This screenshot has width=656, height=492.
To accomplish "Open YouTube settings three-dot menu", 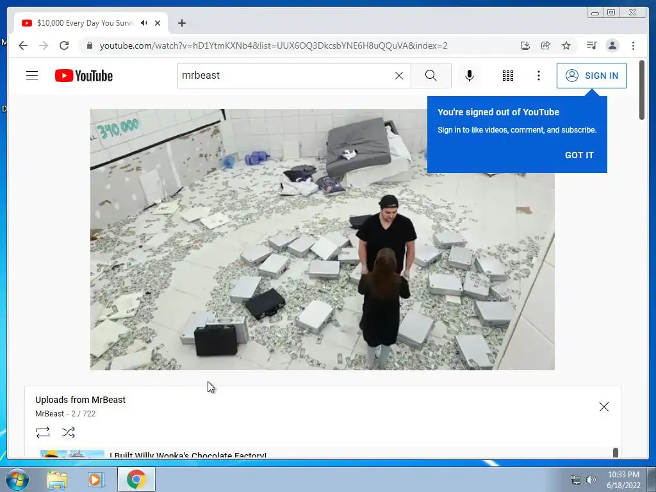I will pos(539,76).
